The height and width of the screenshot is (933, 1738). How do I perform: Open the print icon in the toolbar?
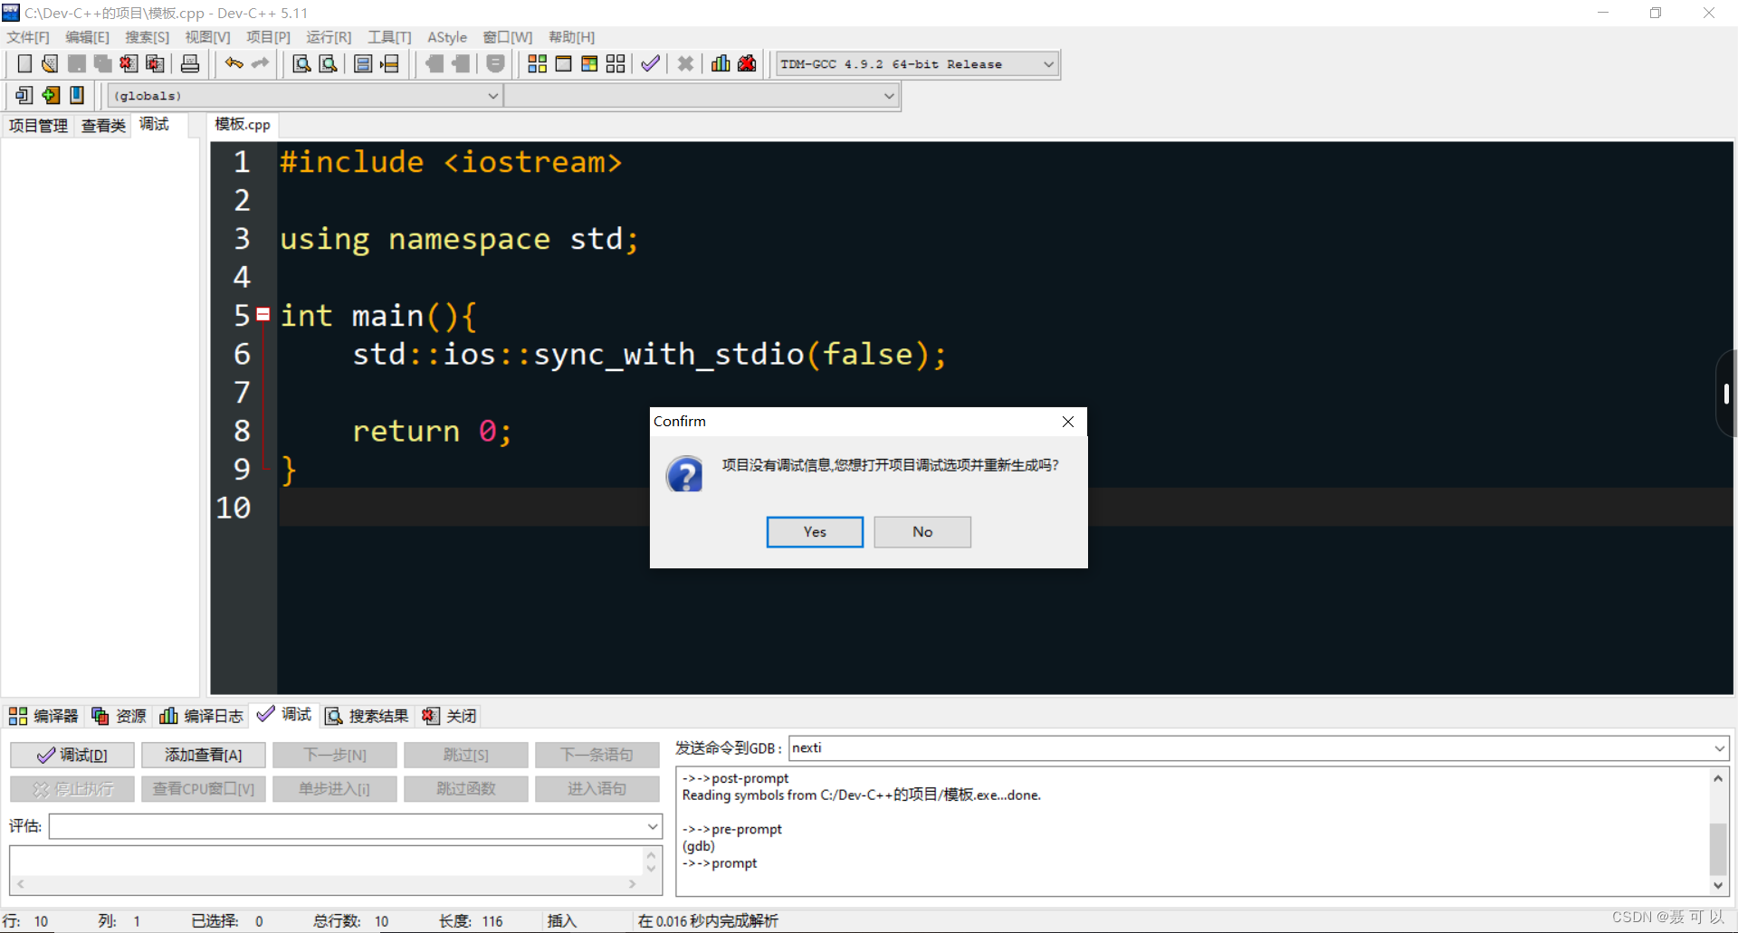point(189,63)
